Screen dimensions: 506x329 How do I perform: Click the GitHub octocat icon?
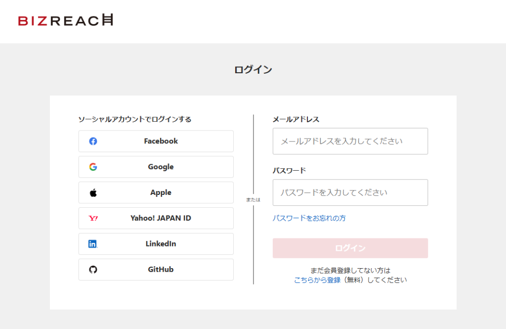[x=93, y=270]
